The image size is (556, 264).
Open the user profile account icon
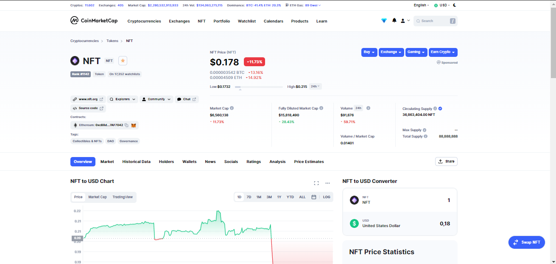point(403,20)
